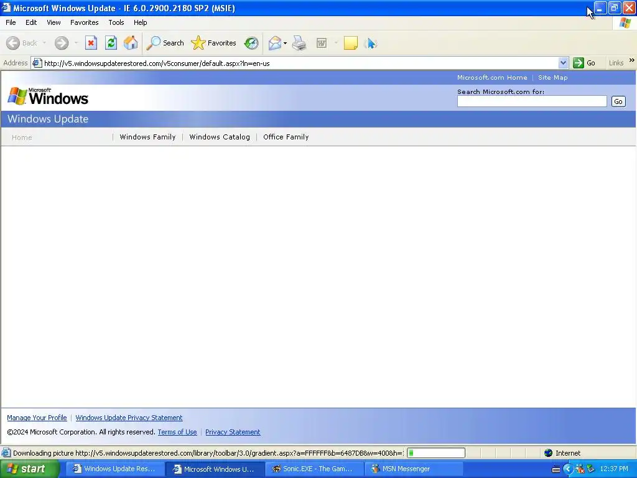Open the Back history dropdown arrow
Image resolution: width=637 pixels, height=478 pixels.
44,43
